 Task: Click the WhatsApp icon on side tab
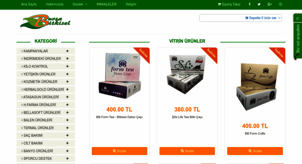[x=298, y=19]
